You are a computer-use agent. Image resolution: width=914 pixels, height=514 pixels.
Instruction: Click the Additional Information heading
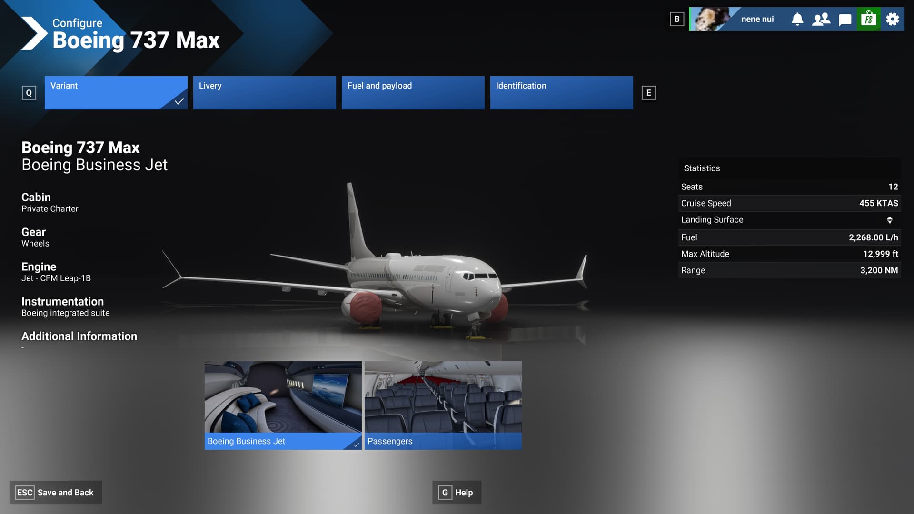pyautogui.click(x=79, y=336)
